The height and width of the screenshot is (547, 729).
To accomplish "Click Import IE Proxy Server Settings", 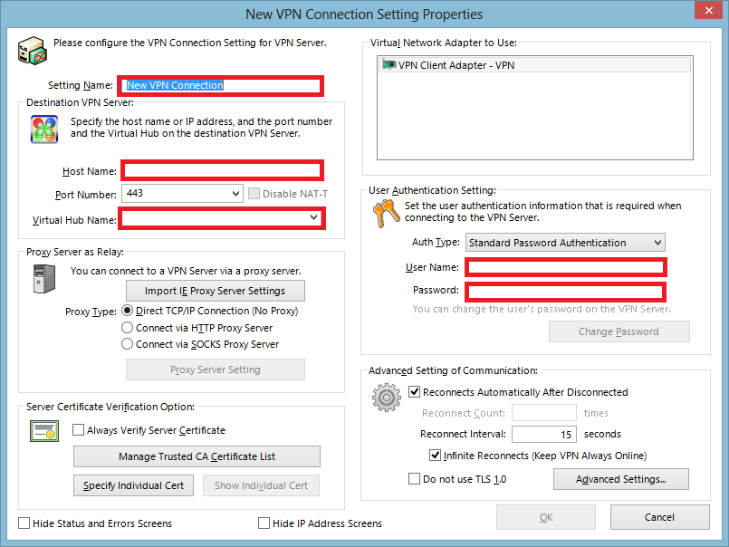I will (216, 291).
